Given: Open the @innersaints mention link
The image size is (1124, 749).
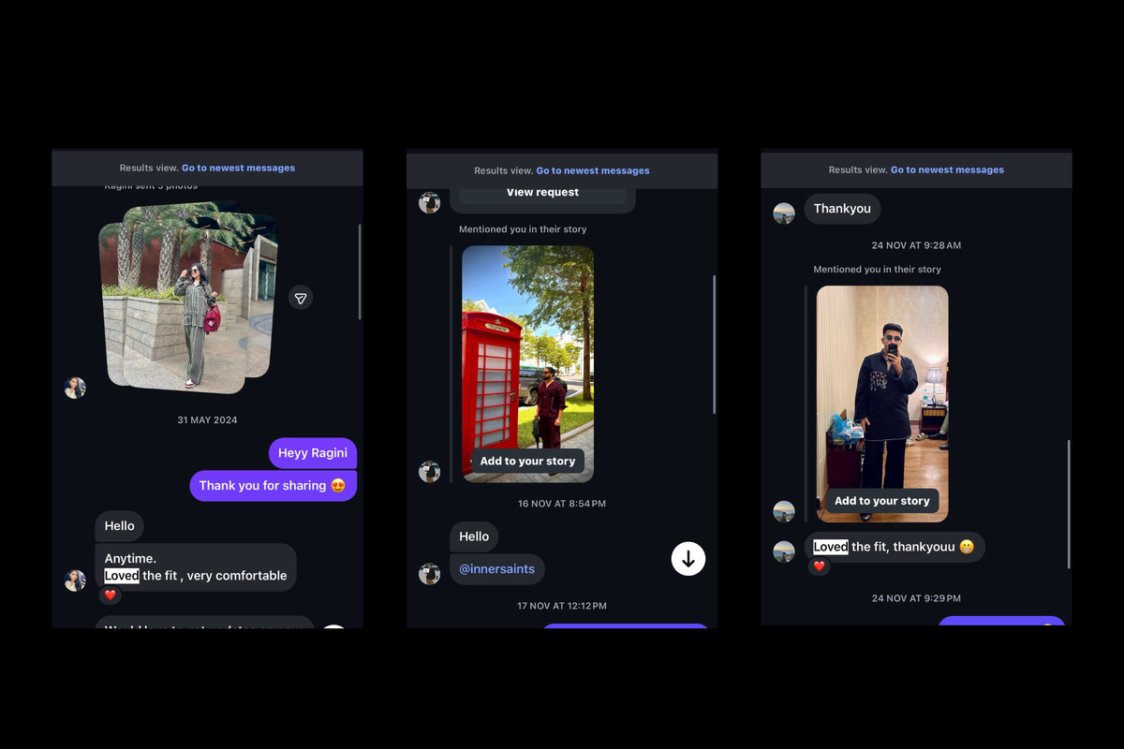Looking at the screenshot, I should 496,569.
